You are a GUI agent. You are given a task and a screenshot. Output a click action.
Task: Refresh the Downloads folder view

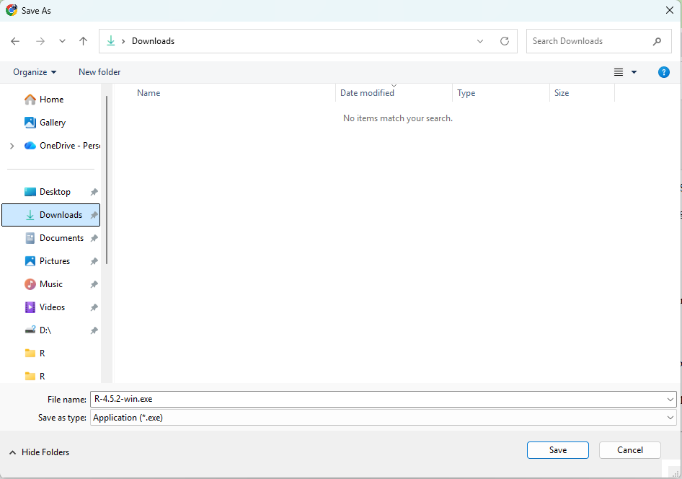click(504, 41)
